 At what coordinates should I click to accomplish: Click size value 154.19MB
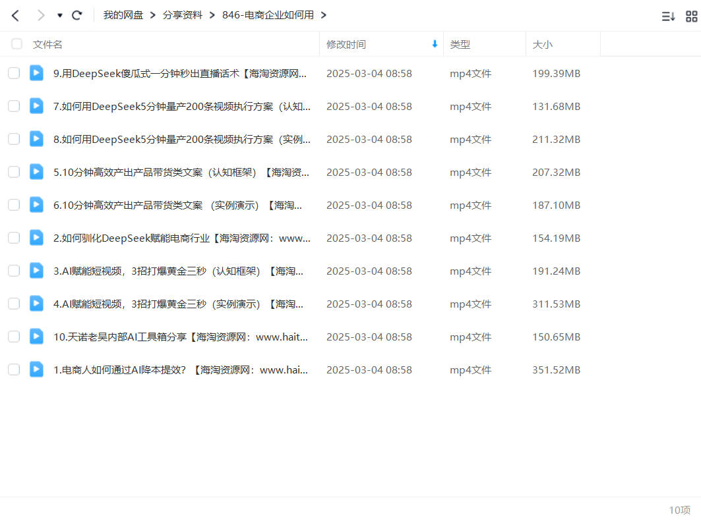point(556,238)
